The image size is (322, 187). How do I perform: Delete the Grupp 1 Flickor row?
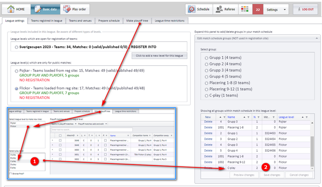coord(208,133)
